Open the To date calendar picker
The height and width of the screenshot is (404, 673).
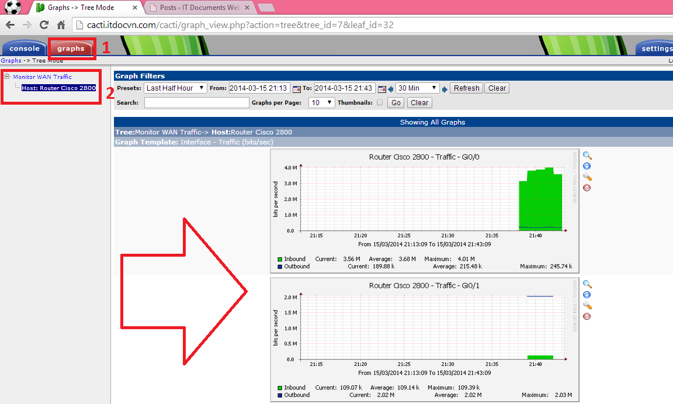coord(382,89)
